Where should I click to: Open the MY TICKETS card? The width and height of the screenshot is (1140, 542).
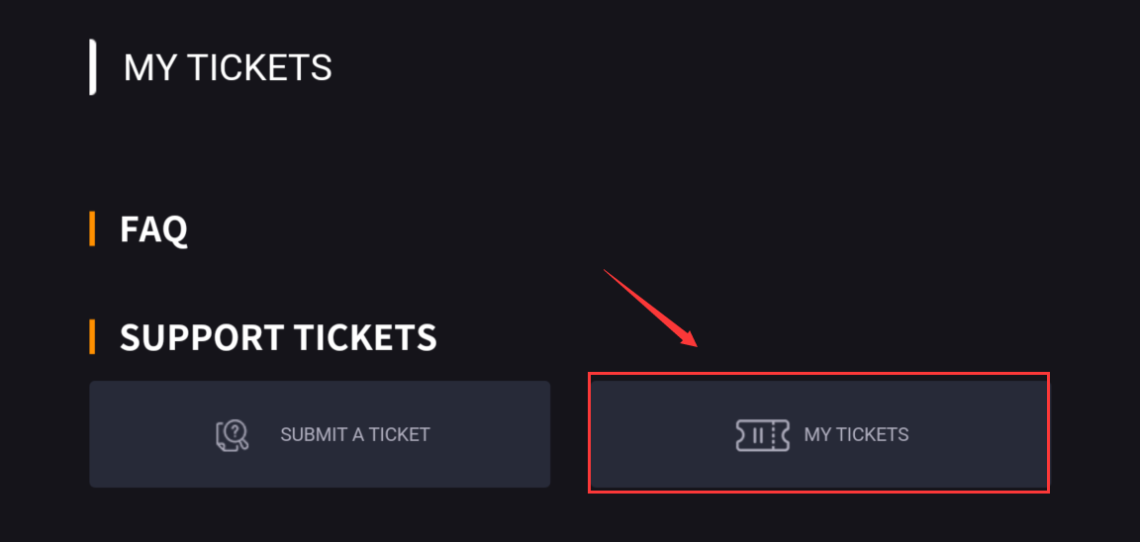click(x=818, y=434)
